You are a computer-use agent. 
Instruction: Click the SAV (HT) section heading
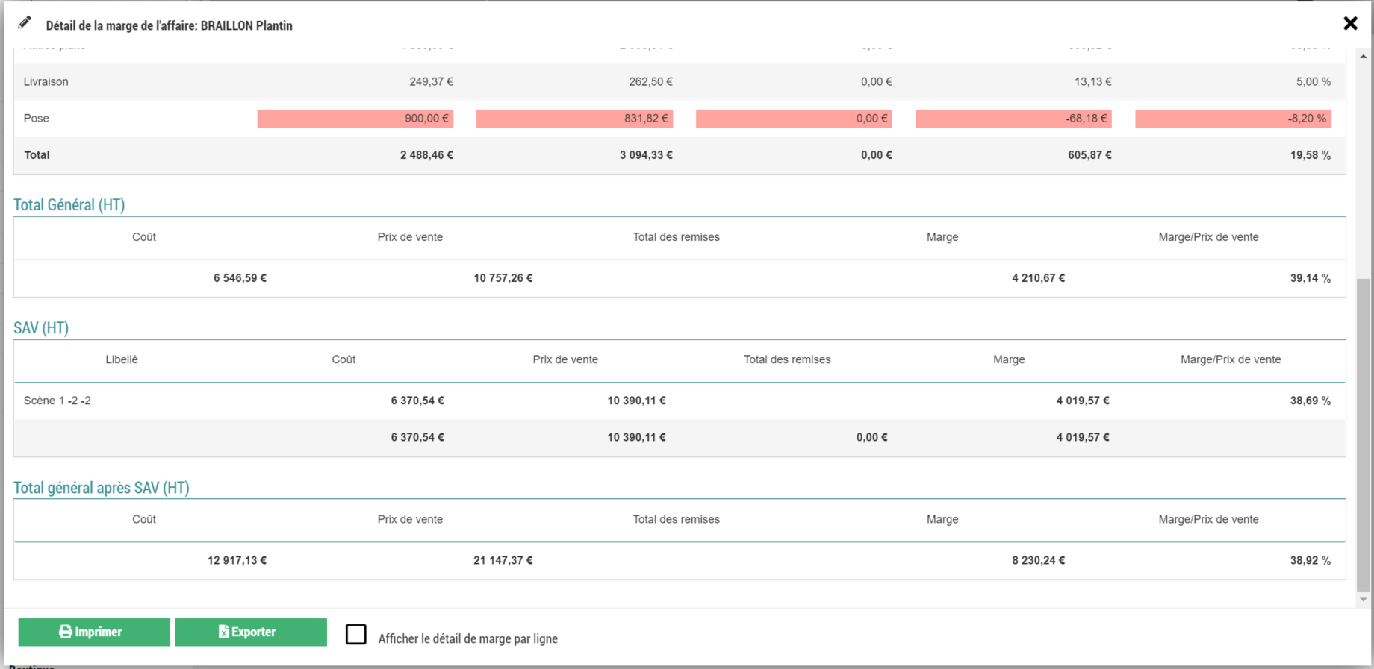(x=41, y=328)
